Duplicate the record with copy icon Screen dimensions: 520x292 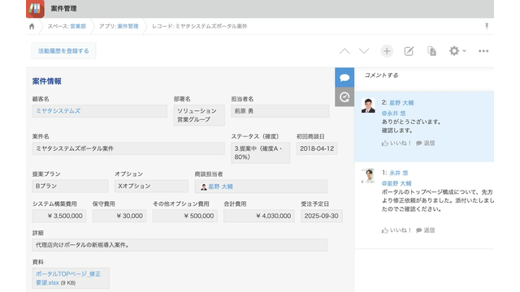pos(431,51)
